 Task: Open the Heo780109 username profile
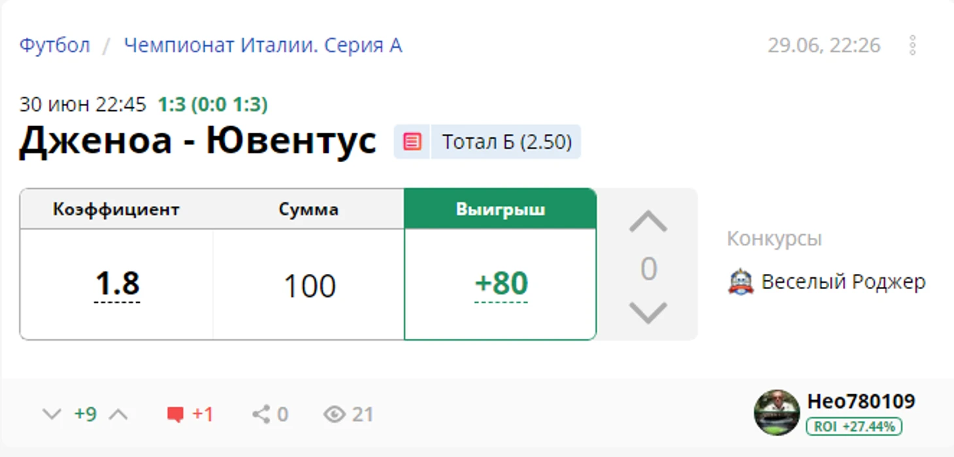pyautogui.click(x=861, y=401)
